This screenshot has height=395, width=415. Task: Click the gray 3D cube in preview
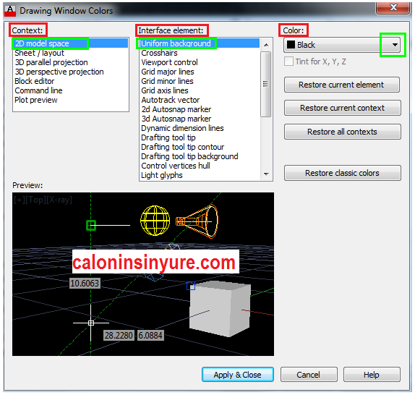220,308
